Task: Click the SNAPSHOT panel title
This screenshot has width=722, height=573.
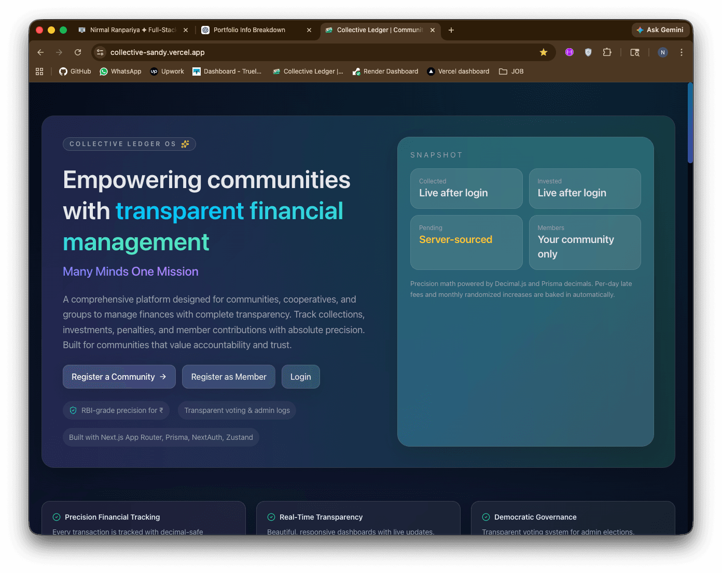Action: [x=436, y=155]
